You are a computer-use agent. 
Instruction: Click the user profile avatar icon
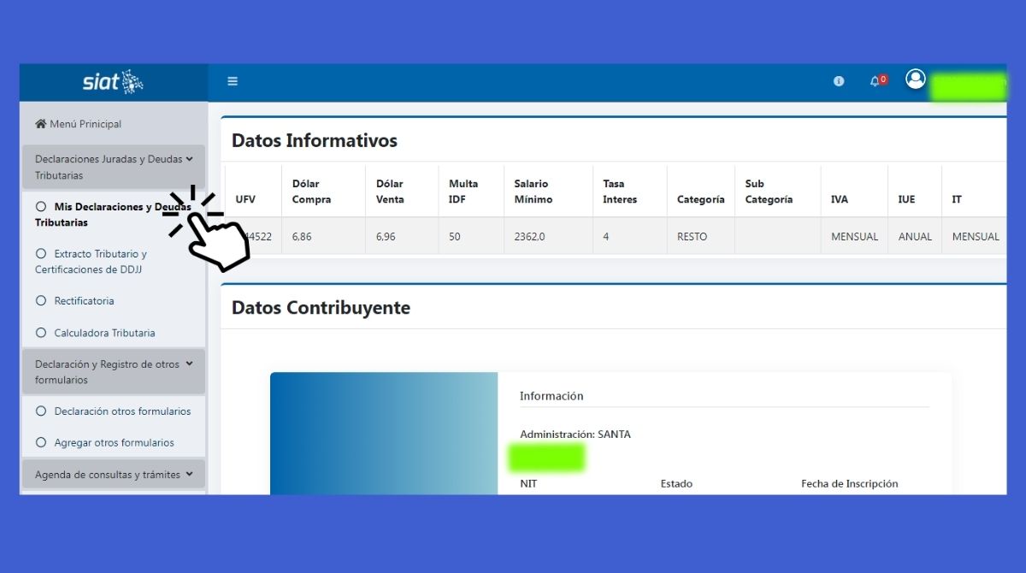coord(916,80)
